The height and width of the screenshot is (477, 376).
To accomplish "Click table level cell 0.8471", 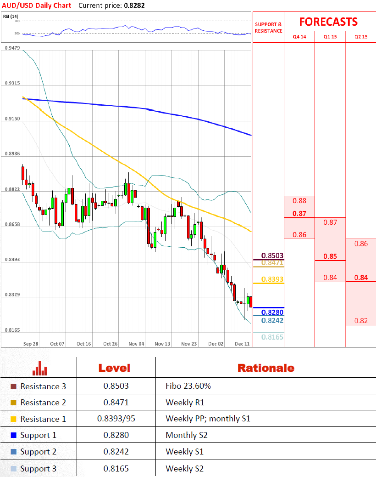I will click(x=116, y=403).
